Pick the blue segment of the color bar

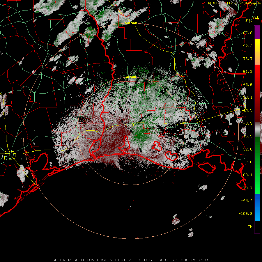pos(257,208)
